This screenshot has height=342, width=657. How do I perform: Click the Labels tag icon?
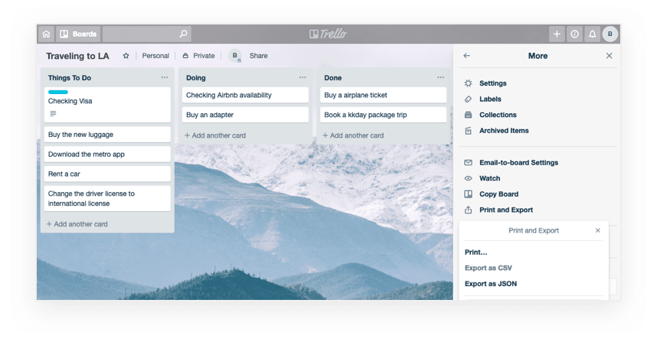[468, 99]
